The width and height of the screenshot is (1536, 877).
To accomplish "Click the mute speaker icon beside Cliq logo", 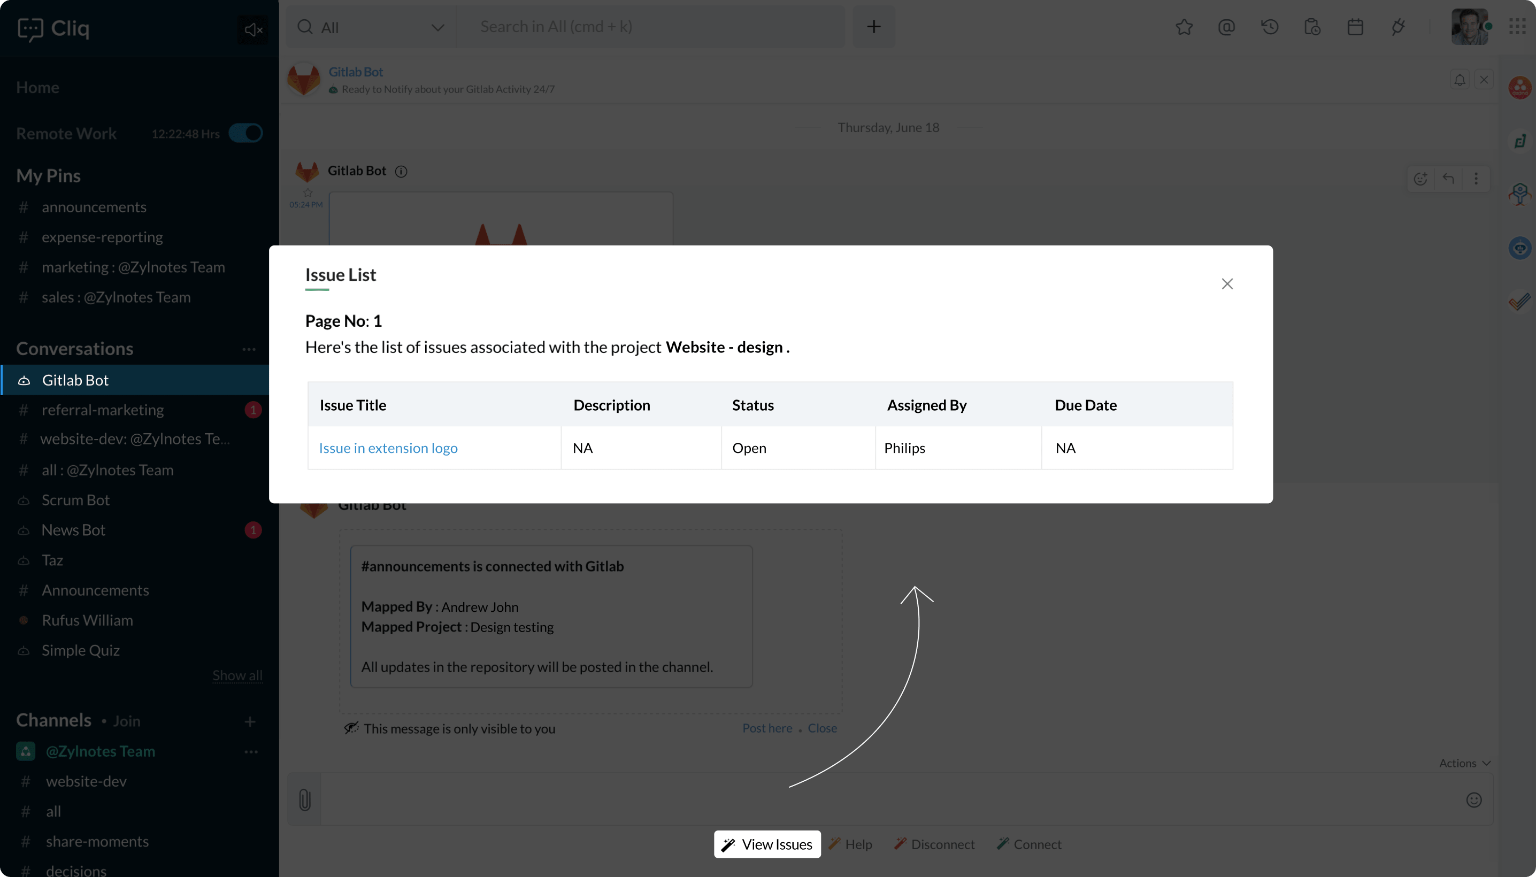I will coord(254,29).
